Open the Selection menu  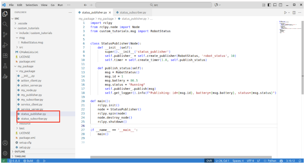[x=31, y=5]
